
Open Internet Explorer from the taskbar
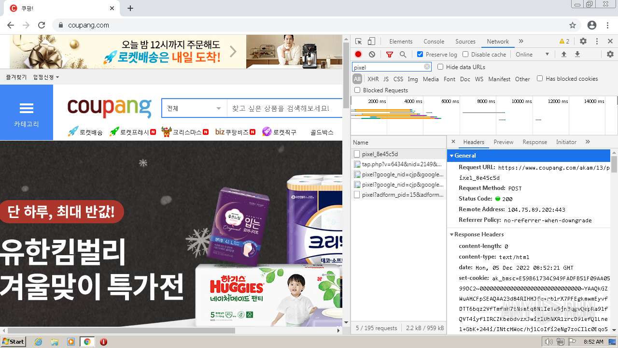(38, 342)
